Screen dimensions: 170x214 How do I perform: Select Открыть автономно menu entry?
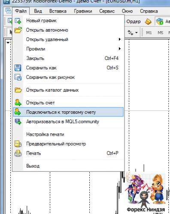coord(68,30)
